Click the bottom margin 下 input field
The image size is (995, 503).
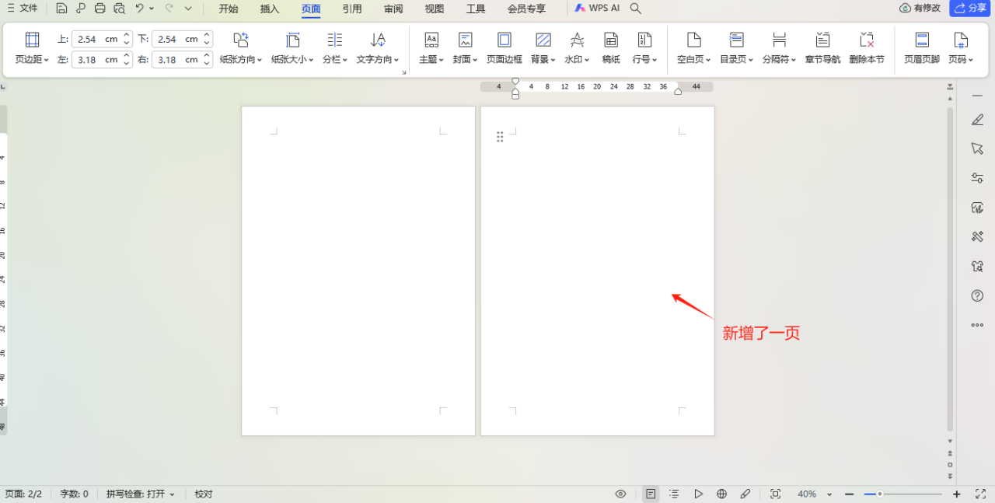[x=176, y=39]
